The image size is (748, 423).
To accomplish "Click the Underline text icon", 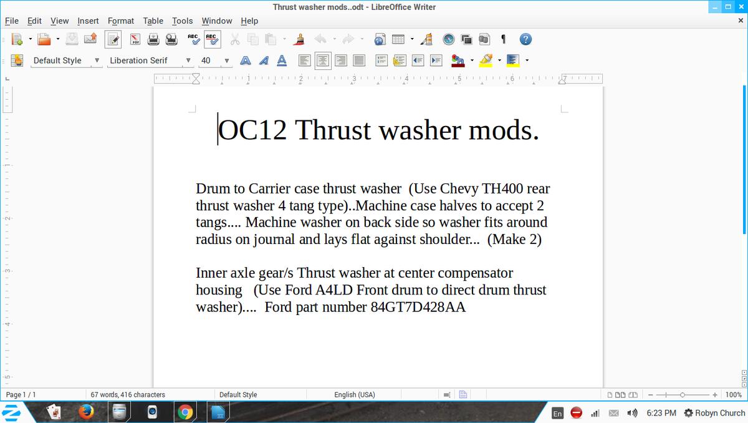I will click(282, 61).
